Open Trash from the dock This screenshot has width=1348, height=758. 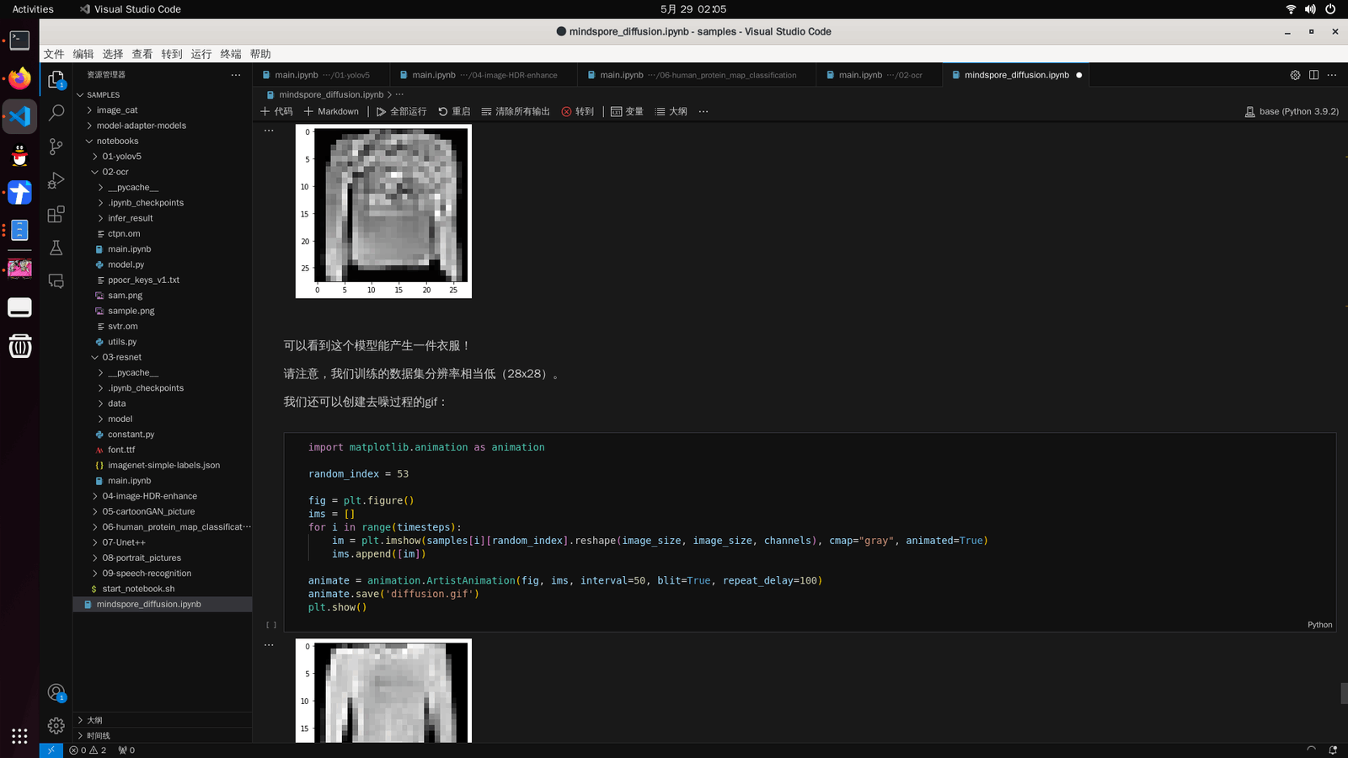click(19, 345)
